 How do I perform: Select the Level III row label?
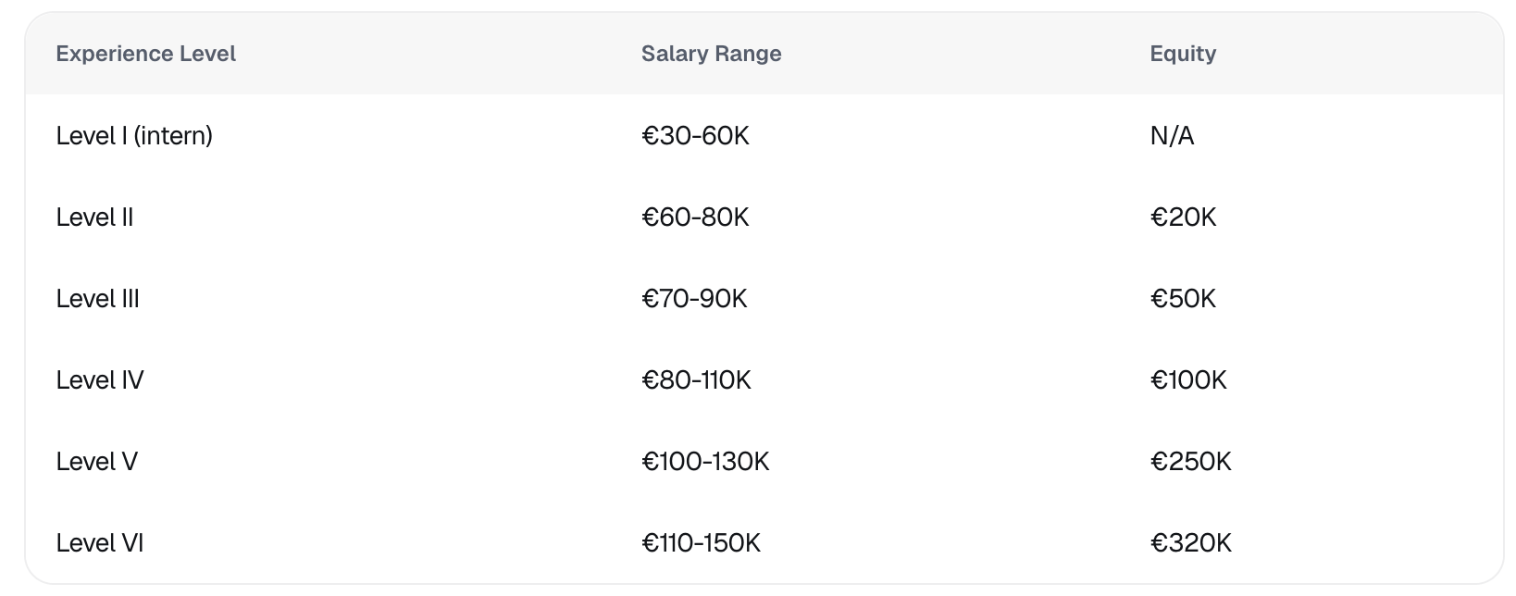point(97,299)
